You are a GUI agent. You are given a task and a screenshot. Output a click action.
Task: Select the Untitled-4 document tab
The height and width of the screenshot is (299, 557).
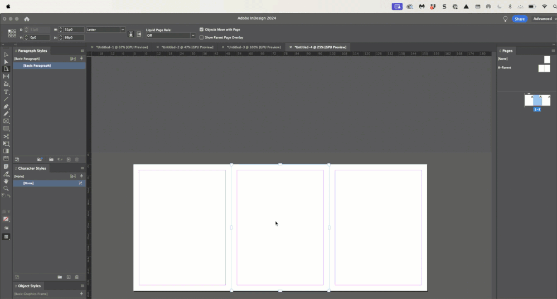(320, 47)
